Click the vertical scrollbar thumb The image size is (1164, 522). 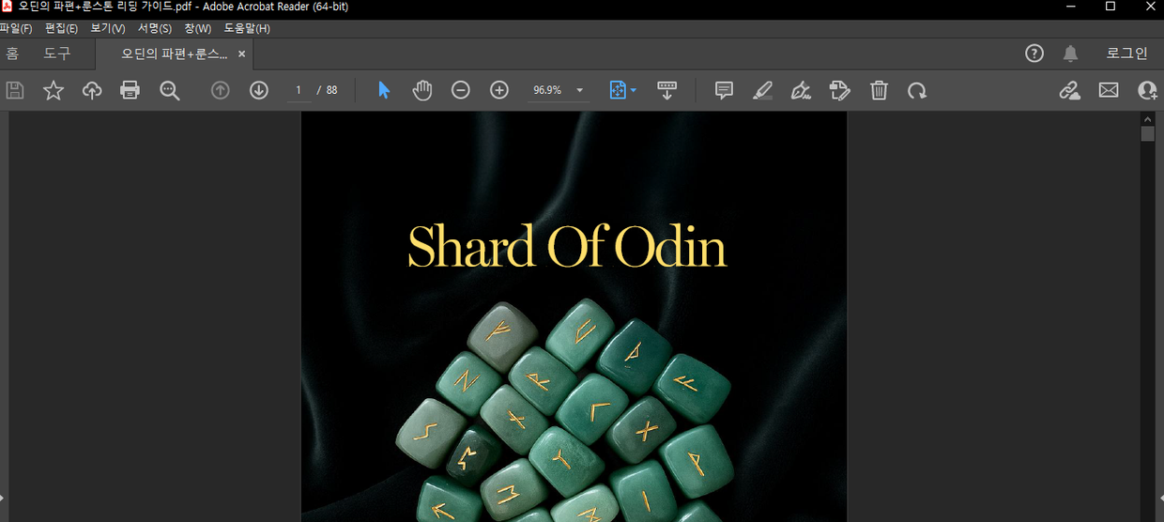tap(1147, 134)
